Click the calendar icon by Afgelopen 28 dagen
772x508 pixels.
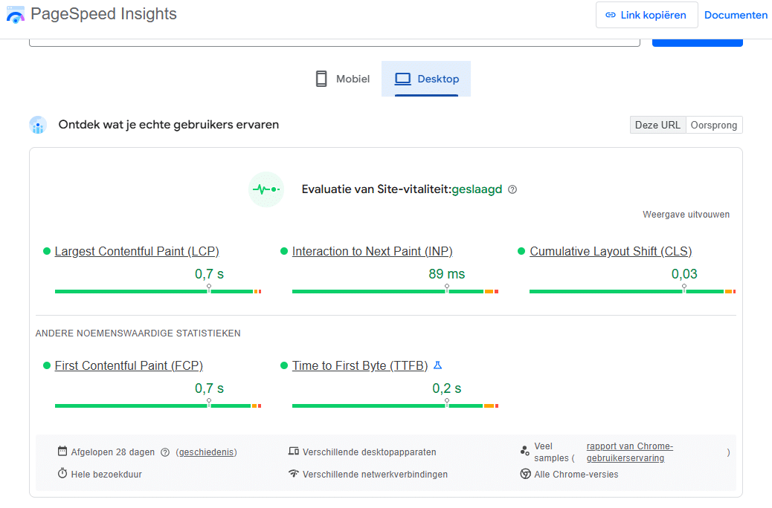(62, 451)
